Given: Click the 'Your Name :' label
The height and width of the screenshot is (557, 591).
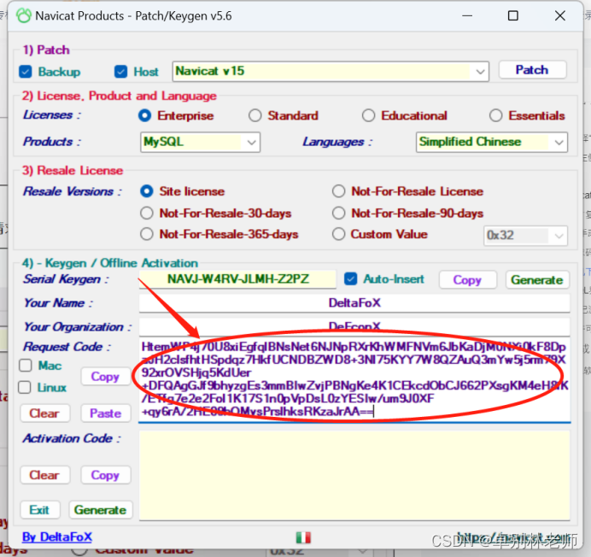Looking at the screenshot, I should click(x=58, y=302).
